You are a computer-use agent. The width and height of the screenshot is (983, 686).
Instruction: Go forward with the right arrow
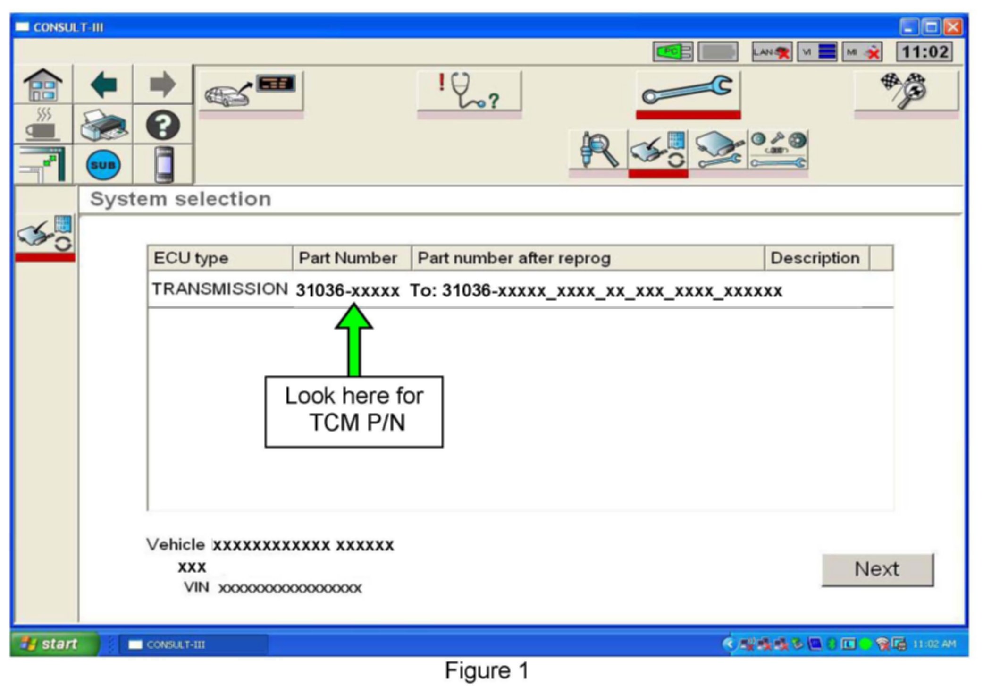[162, 85]
